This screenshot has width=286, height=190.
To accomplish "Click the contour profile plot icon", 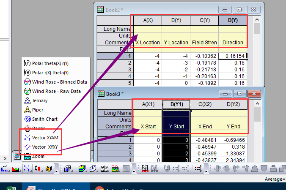I will tap(115, 168).
